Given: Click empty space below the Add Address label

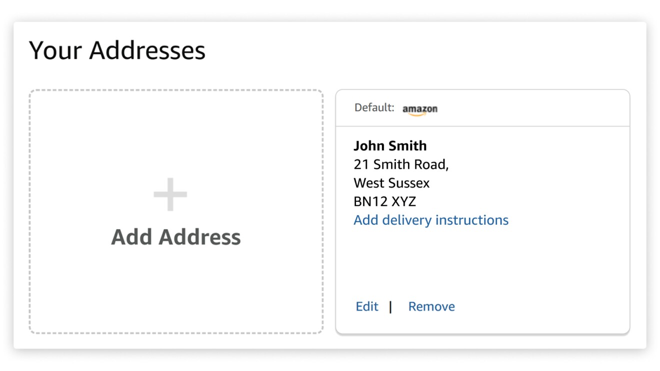Looking at the screenshot, I should click(x=176, y=290).
